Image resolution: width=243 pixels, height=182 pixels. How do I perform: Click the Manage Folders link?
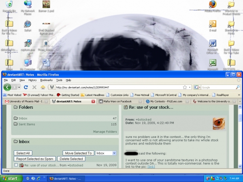pyautogui.click(x=105, y=131)
